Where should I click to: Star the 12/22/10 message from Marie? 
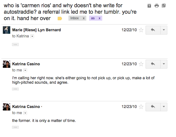coord(141,30)
